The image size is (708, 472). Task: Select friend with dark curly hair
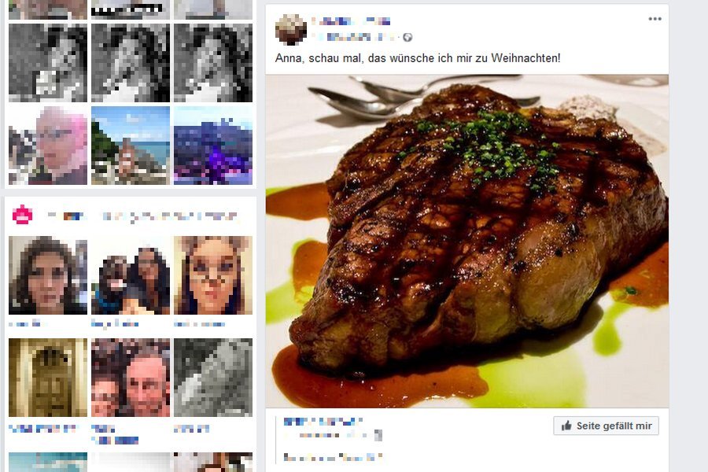point(48,275)
